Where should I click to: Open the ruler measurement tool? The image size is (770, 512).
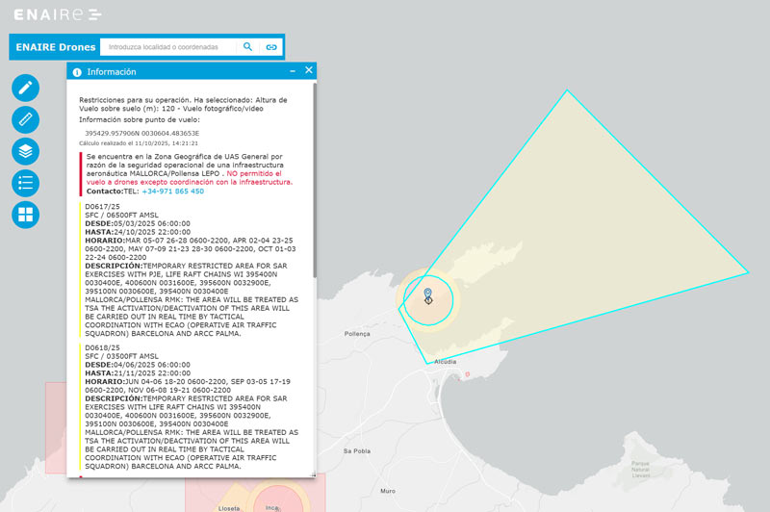[25, 119]
